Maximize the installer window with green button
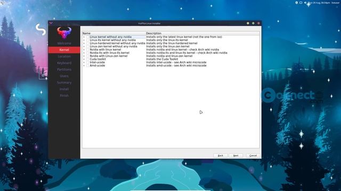 pyautogui.click(x=253, y=23)
